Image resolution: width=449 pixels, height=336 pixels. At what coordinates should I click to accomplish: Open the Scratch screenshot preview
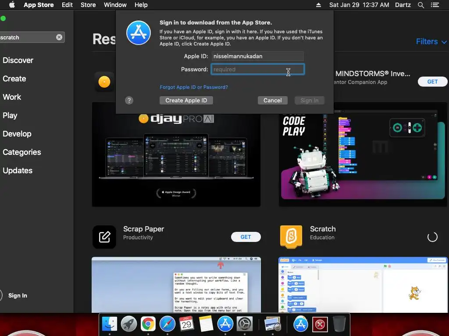(363, 285)
